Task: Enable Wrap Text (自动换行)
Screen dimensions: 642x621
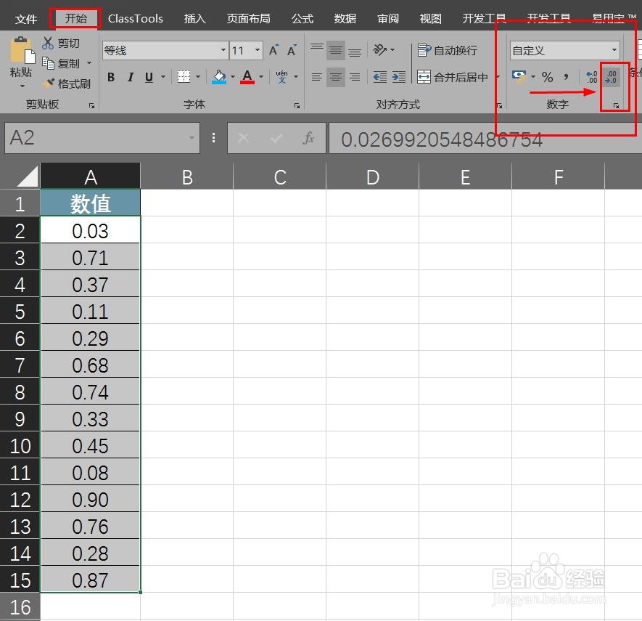Action: pyautogui.click(x=448, y=50)
